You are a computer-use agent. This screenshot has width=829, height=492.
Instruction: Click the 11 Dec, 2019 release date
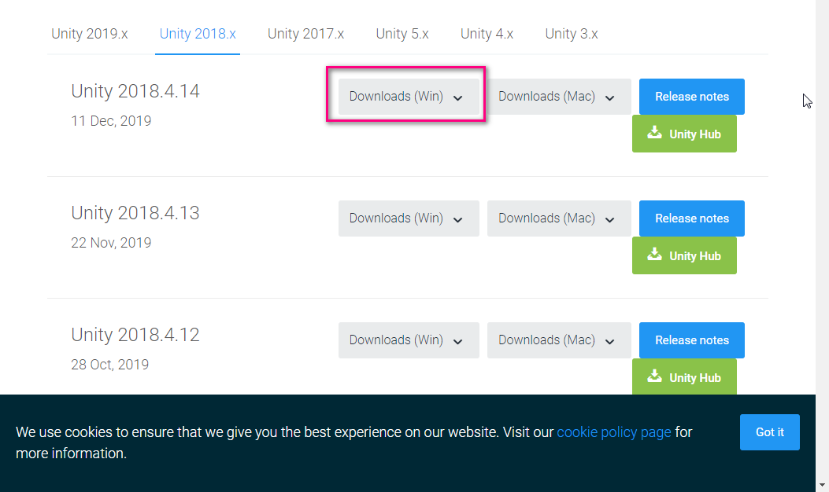(x=111, y=121)
